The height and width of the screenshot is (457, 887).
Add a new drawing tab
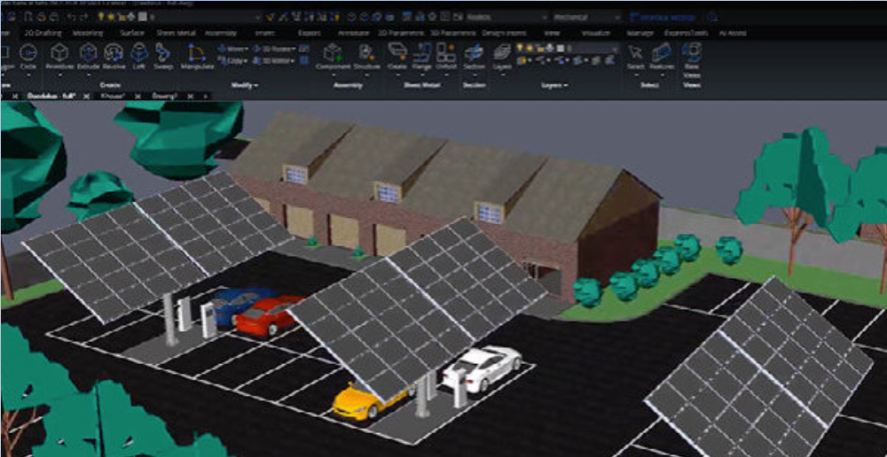205,97
